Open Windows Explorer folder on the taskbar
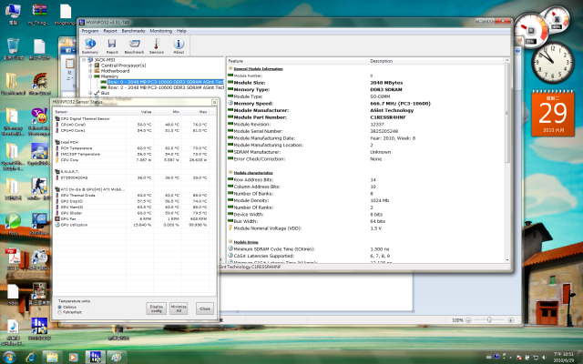This screenshot has width=583, height=364. pos(52,358)
